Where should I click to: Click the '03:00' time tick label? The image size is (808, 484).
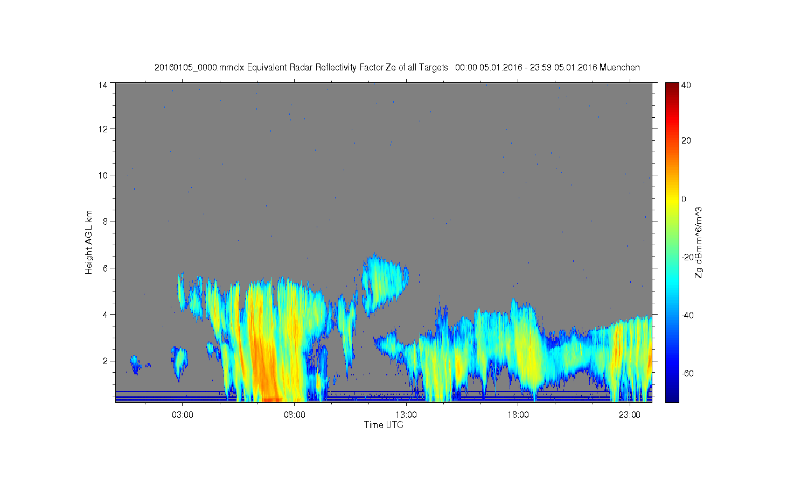coord(183,415)
